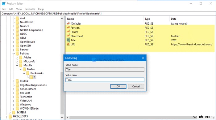Collapse the Firefox tree node
Image resolution: width=216 pixels, height=120 pixels.
click(21, 69)
